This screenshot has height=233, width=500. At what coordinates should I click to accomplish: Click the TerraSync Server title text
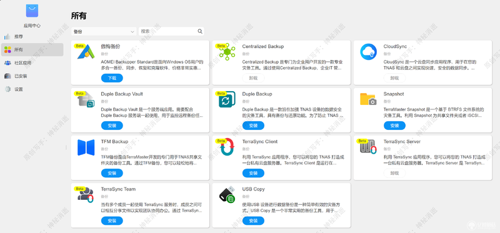click(x=402, y=142)
